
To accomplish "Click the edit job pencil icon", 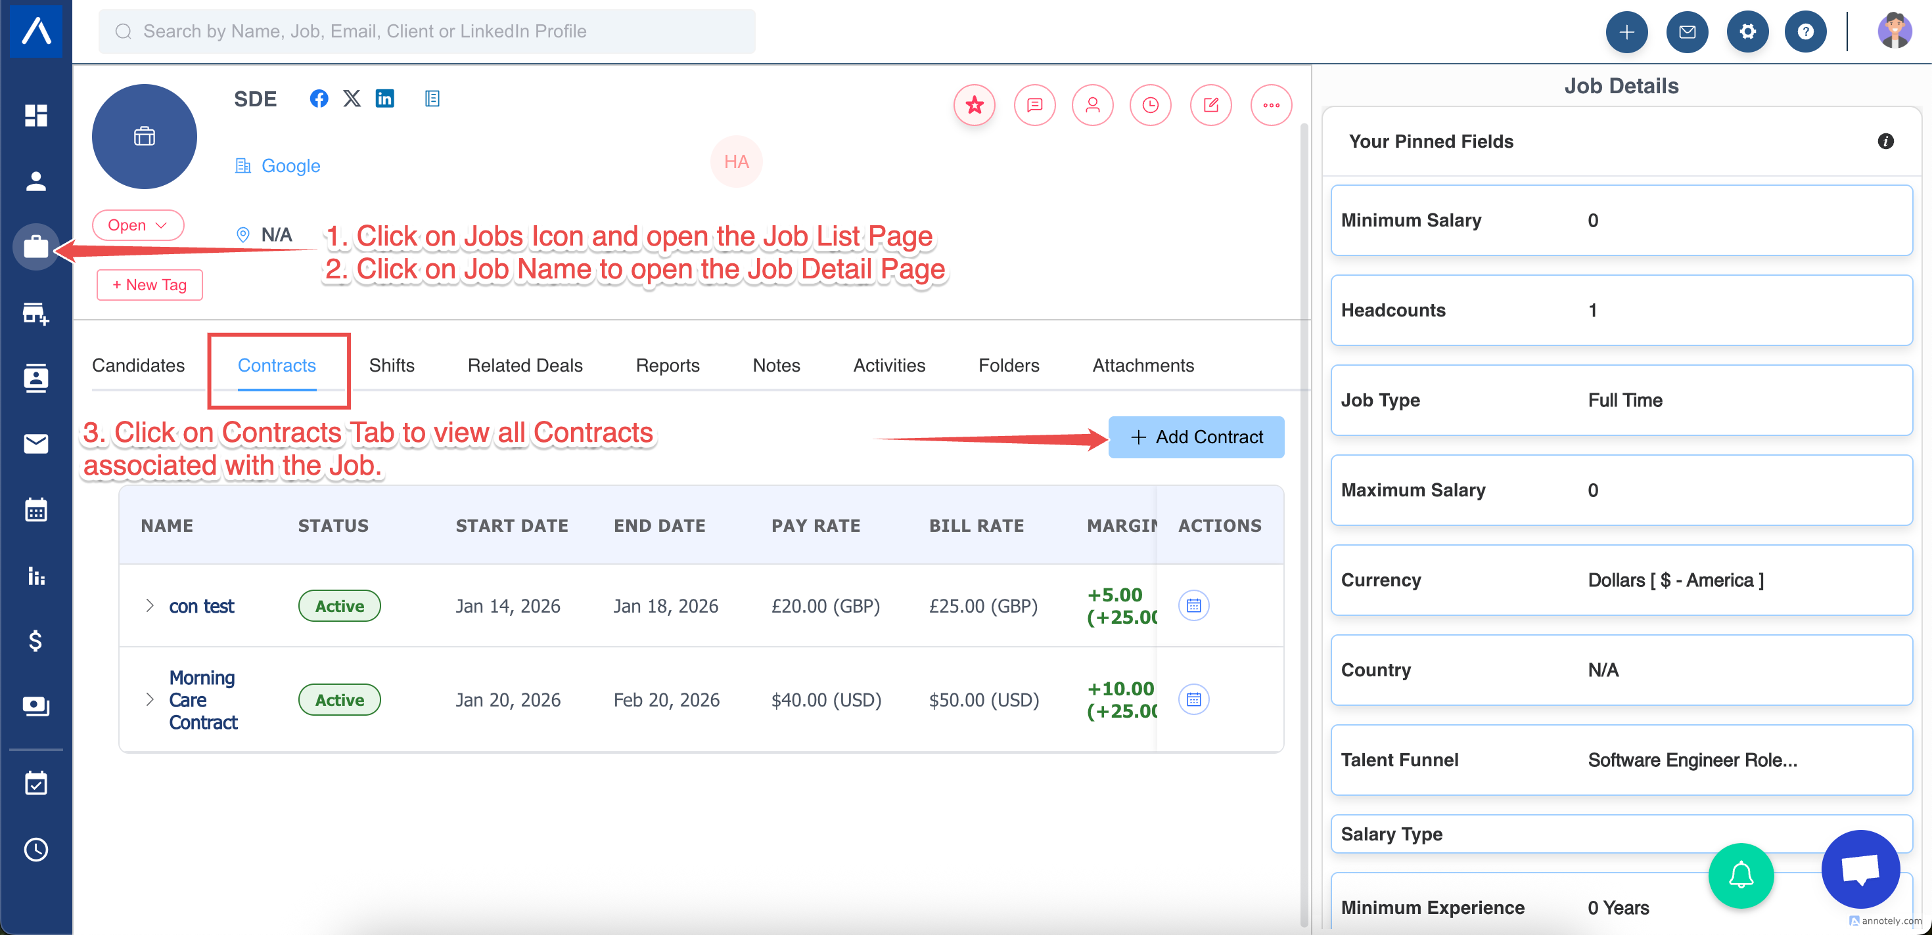I will pos(1210,105).
